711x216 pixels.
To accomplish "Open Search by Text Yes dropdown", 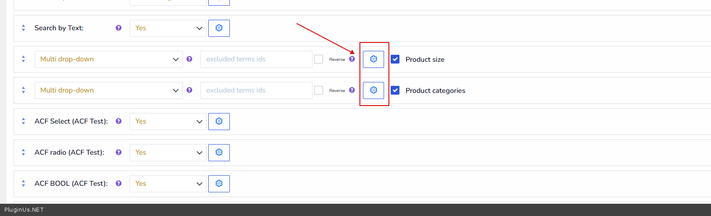I will (168, 28).
